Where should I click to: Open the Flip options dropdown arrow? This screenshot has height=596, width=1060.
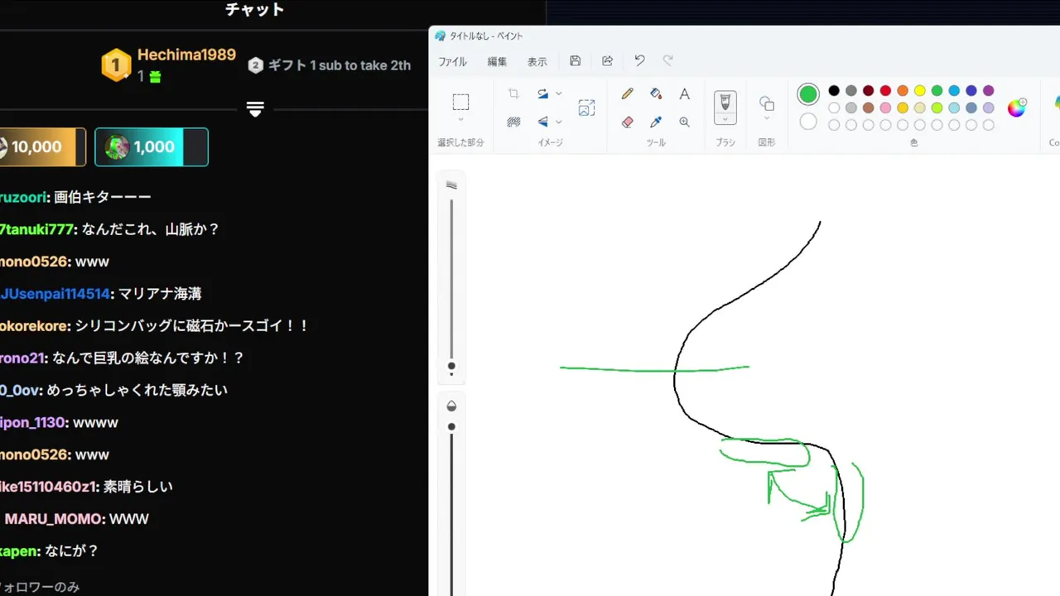coord(559,122)
